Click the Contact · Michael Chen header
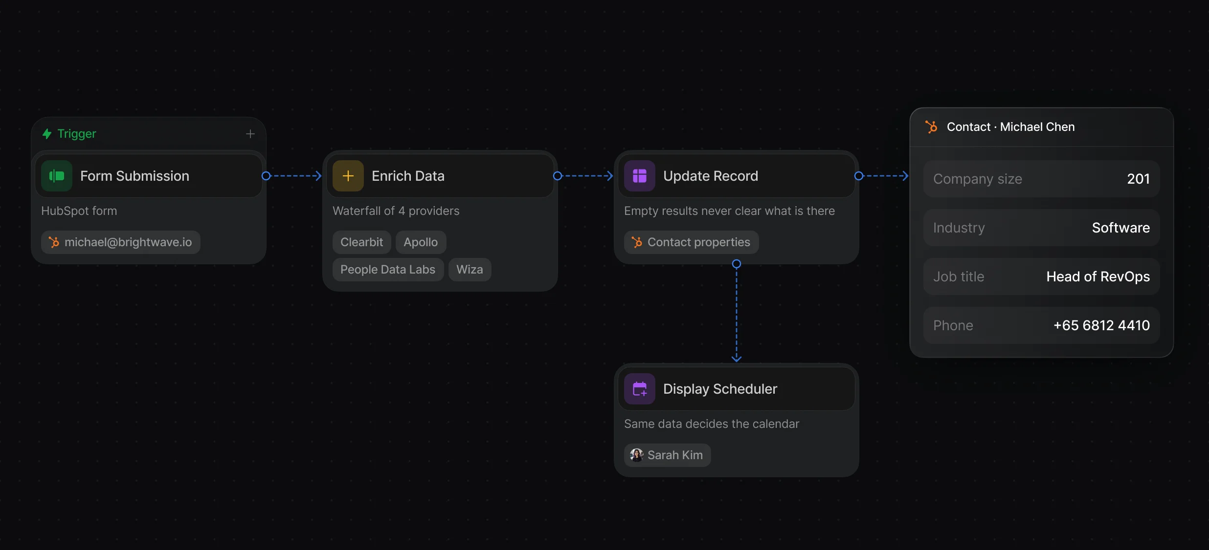The width and height of the screenshot is (1209, 550). point(1011,127)
